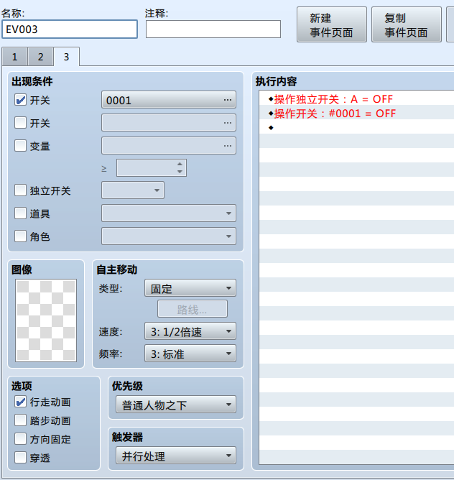454x480 pixels.
Task: Switch to event page tab 2
Action: pyautogui.click(x=40, y=57)
